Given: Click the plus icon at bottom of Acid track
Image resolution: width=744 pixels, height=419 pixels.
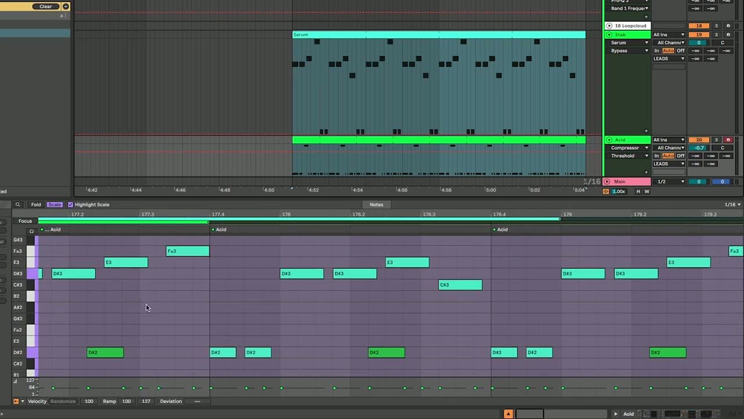Looking at the screenshot, I should [x=646, y=172].
